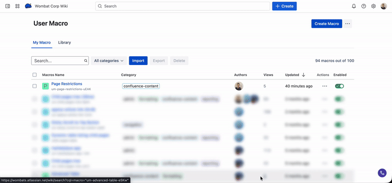Focus the top Search field
Screen dimensions: 392x183
pos(182,6)
